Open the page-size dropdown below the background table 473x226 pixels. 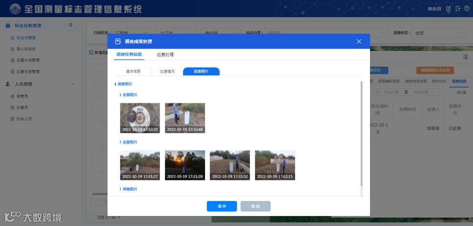click(95, 202)
